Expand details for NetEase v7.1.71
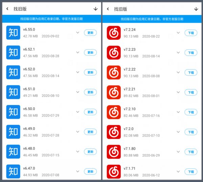The height and width of the screenshot is (182, 203). click(x=178, y=172)
